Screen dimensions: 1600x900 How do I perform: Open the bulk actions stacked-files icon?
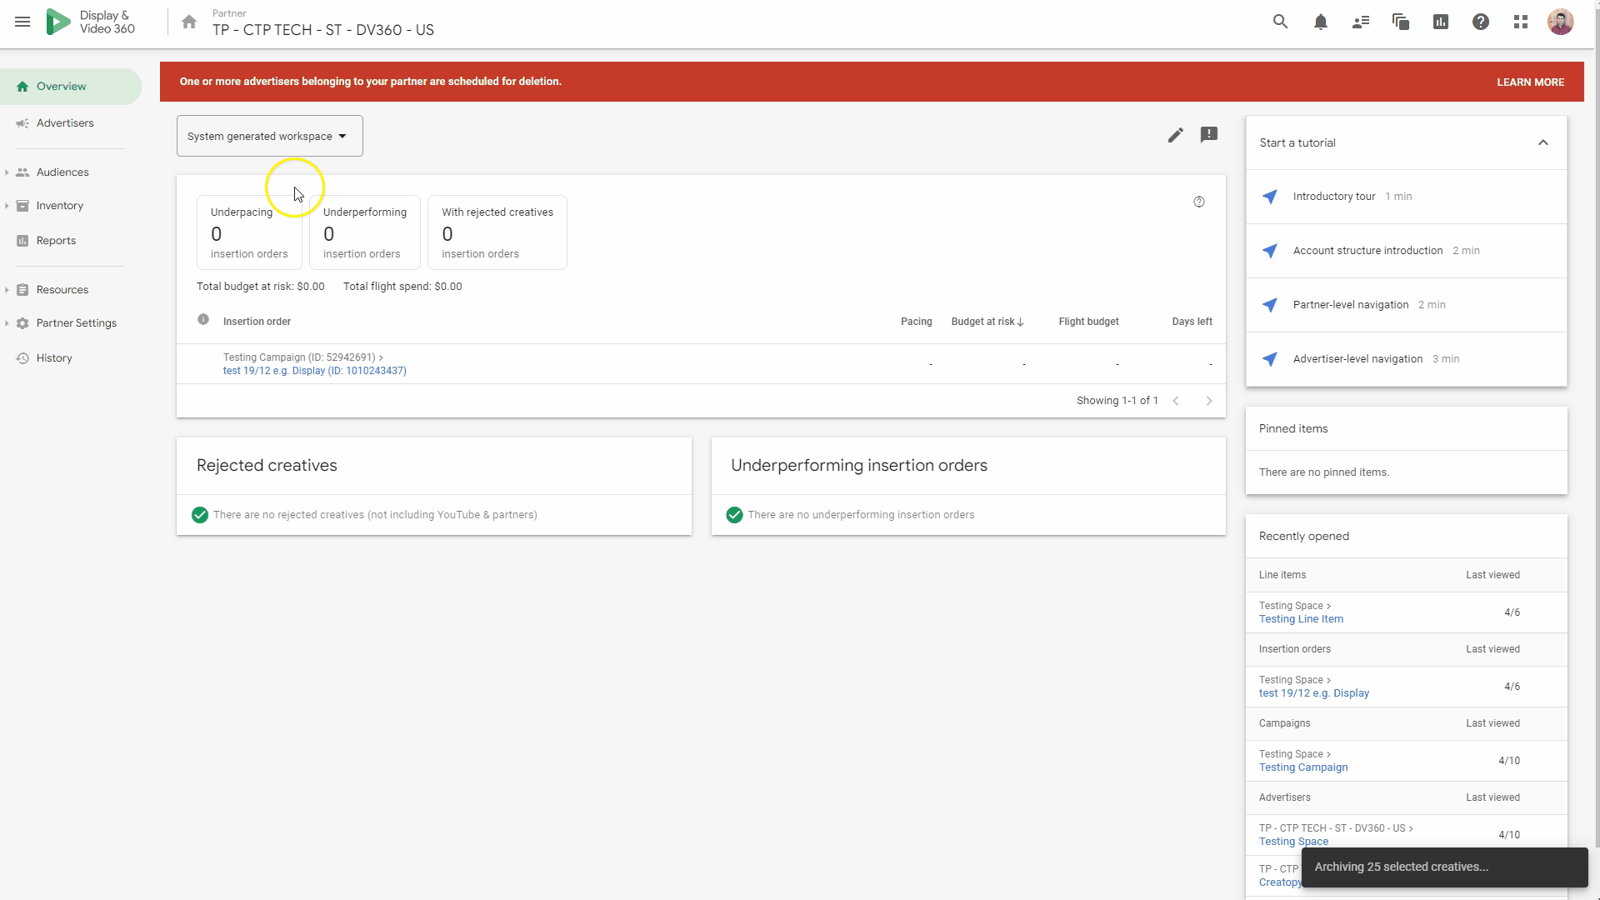[1401, 22]
